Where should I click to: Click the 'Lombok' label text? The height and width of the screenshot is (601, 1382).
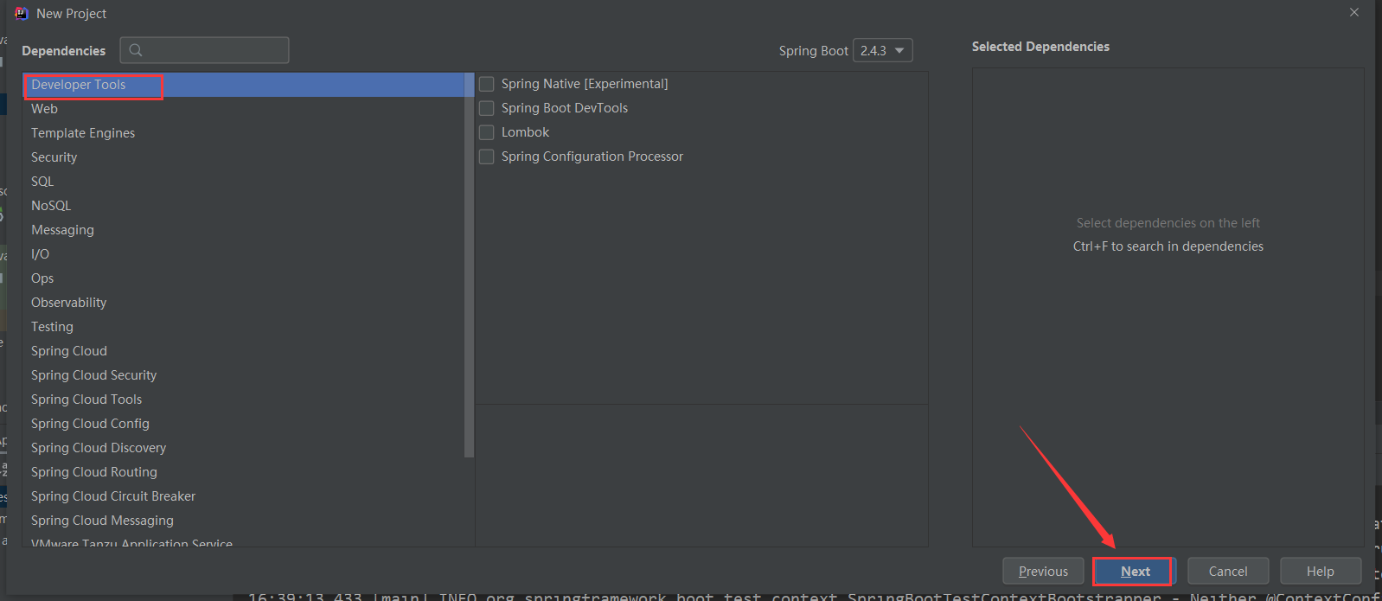pyautogui.click(x=526, y=132)
